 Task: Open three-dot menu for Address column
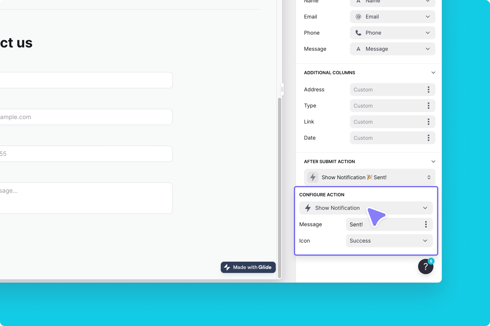click(x=428, y=90)
